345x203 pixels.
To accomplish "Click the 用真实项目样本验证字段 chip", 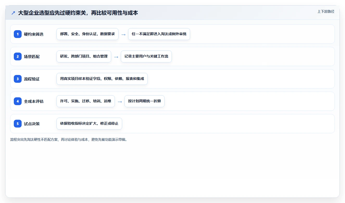I will (102, 79).
